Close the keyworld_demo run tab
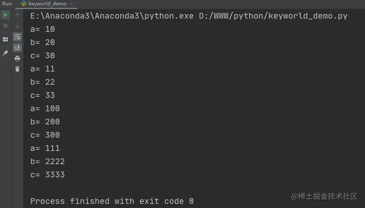The image size is (365, 208). coord(71,4)
